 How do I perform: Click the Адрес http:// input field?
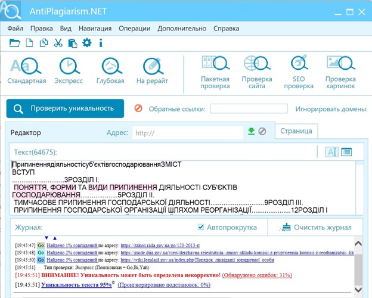coord(188,132)
